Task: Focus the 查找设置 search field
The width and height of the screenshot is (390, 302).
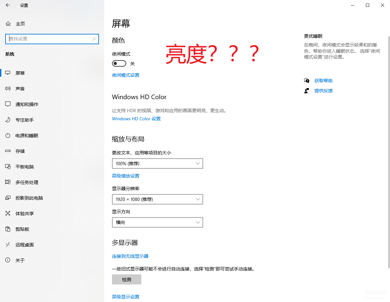Action: coord(52,39)
